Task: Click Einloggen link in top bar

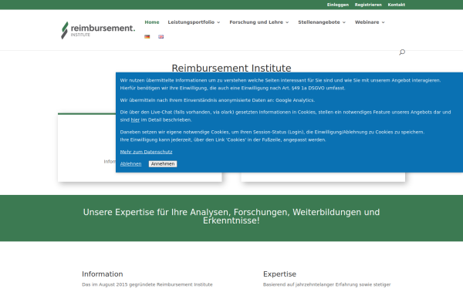Action: point(338,5)
